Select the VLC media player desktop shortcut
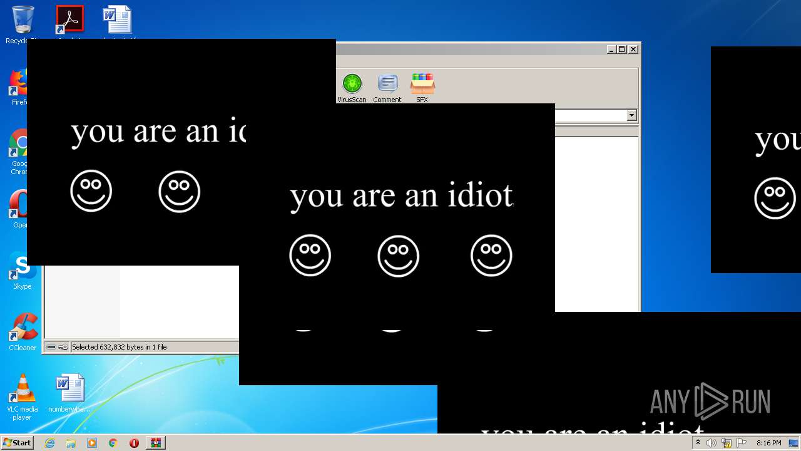 coord(23,397)
